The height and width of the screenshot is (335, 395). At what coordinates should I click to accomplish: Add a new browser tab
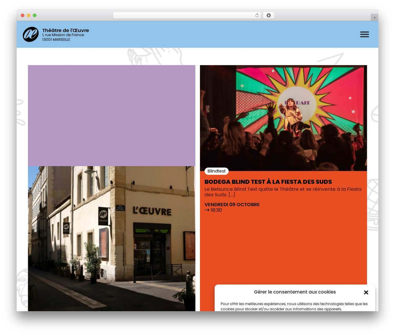(x=374, y=18)
